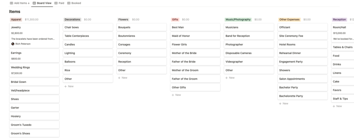Select the Other Expenses group label
This screenshot has height=138, width=354.
point(289,20)
